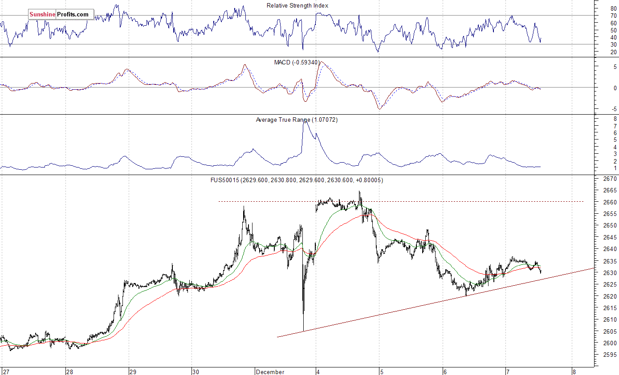Click the Relative Strength Index title
Image resolution: width=619 pixels, height=375 pixels.
point(297,5)
